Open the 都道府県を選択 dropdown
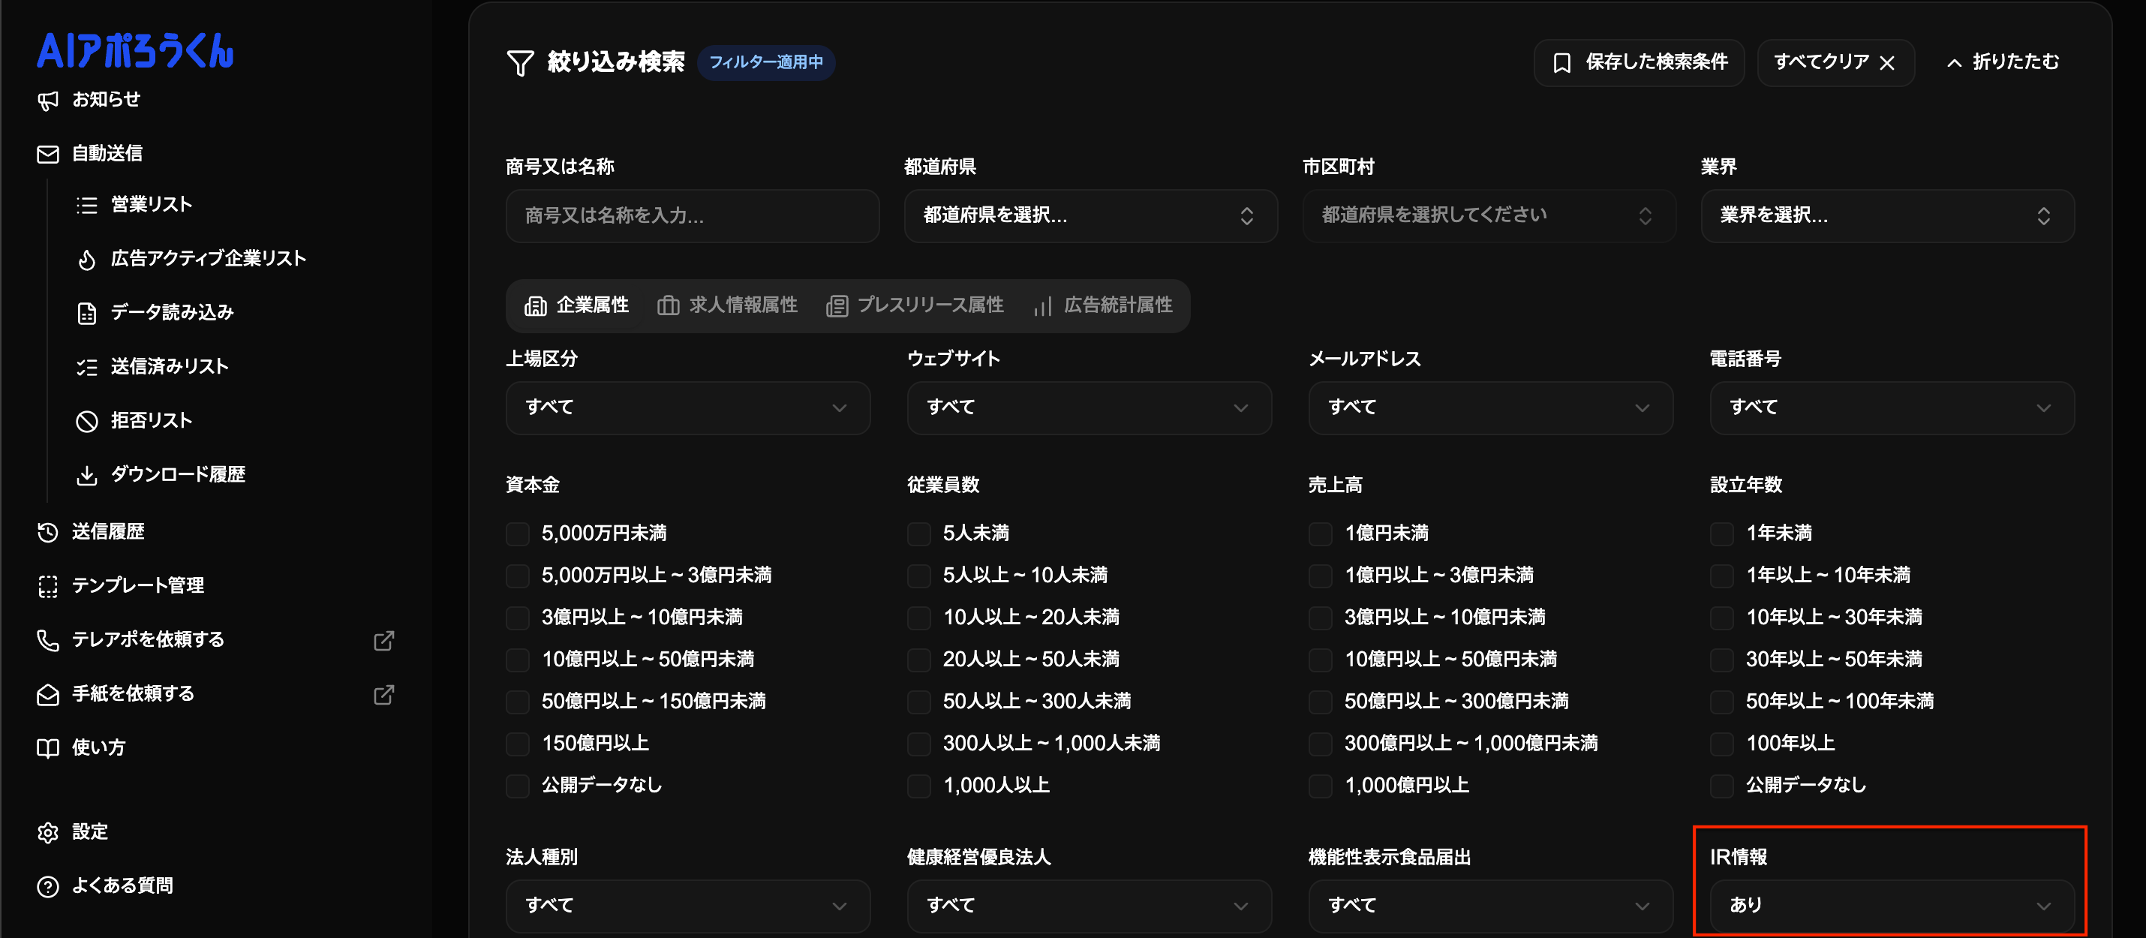The height and width of the screenshot is (938, 2146). (1090, 217)
